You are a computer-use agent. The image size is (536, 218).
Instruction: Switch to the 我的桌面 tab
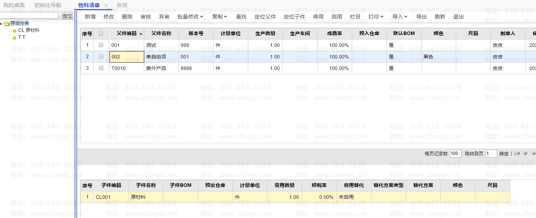(14, 5)
